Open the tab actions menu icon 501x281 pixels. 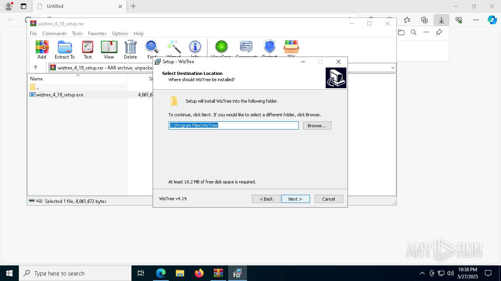click(x=23, y=6)
